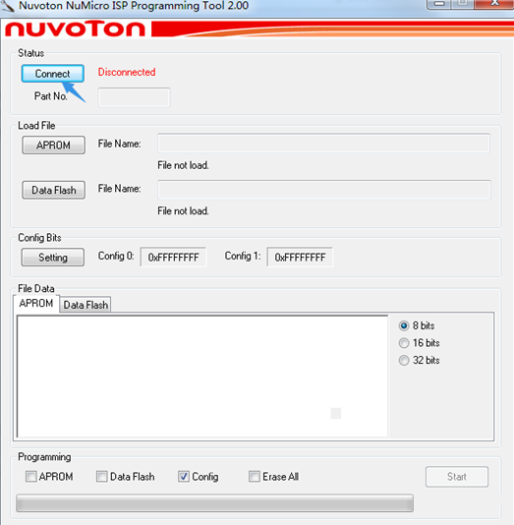Screen dimensions: 514x525
Task: Select the APROM file data tab
Action: pos(36,303)
